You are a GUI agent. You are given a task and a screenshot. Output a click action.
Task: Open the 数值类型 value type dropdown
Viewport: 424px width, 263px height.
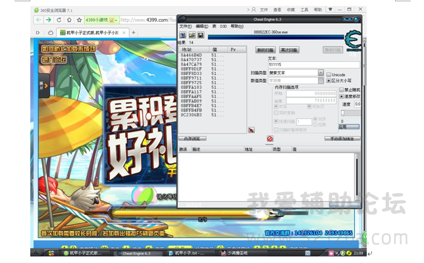tap(321, 80)
